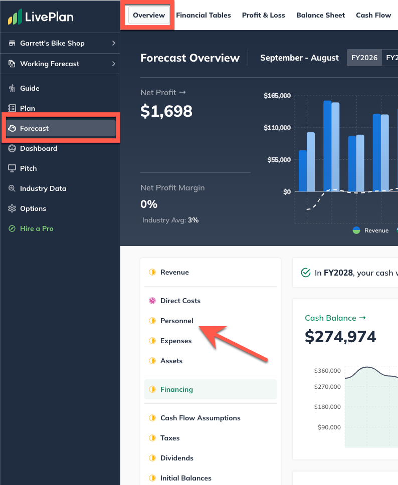
Task: Click the Plan notebook icon
Action: 12,108
